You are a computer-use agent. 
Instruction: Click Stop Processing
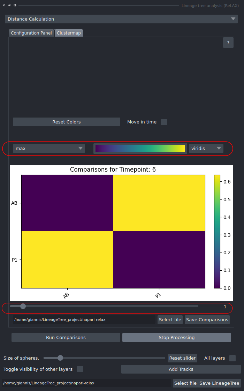pos(177,337)
